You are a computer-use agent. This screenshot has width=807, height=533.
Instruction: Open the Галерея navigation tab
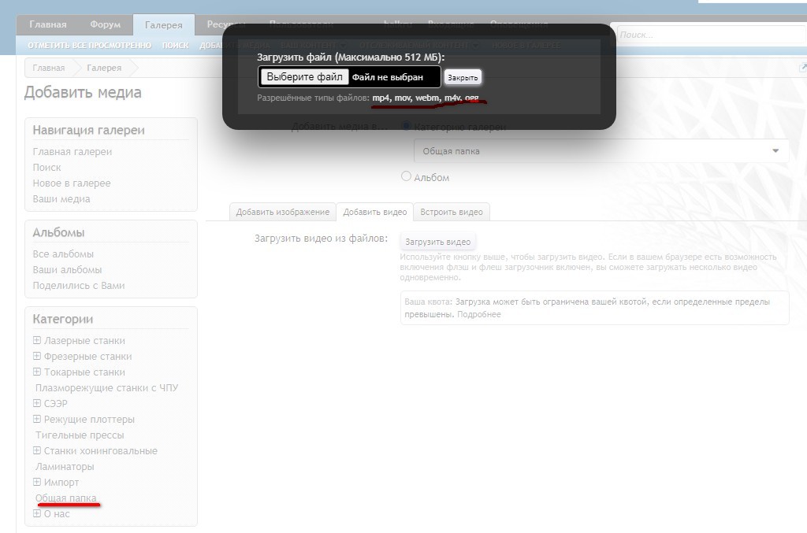coord(164,24)
